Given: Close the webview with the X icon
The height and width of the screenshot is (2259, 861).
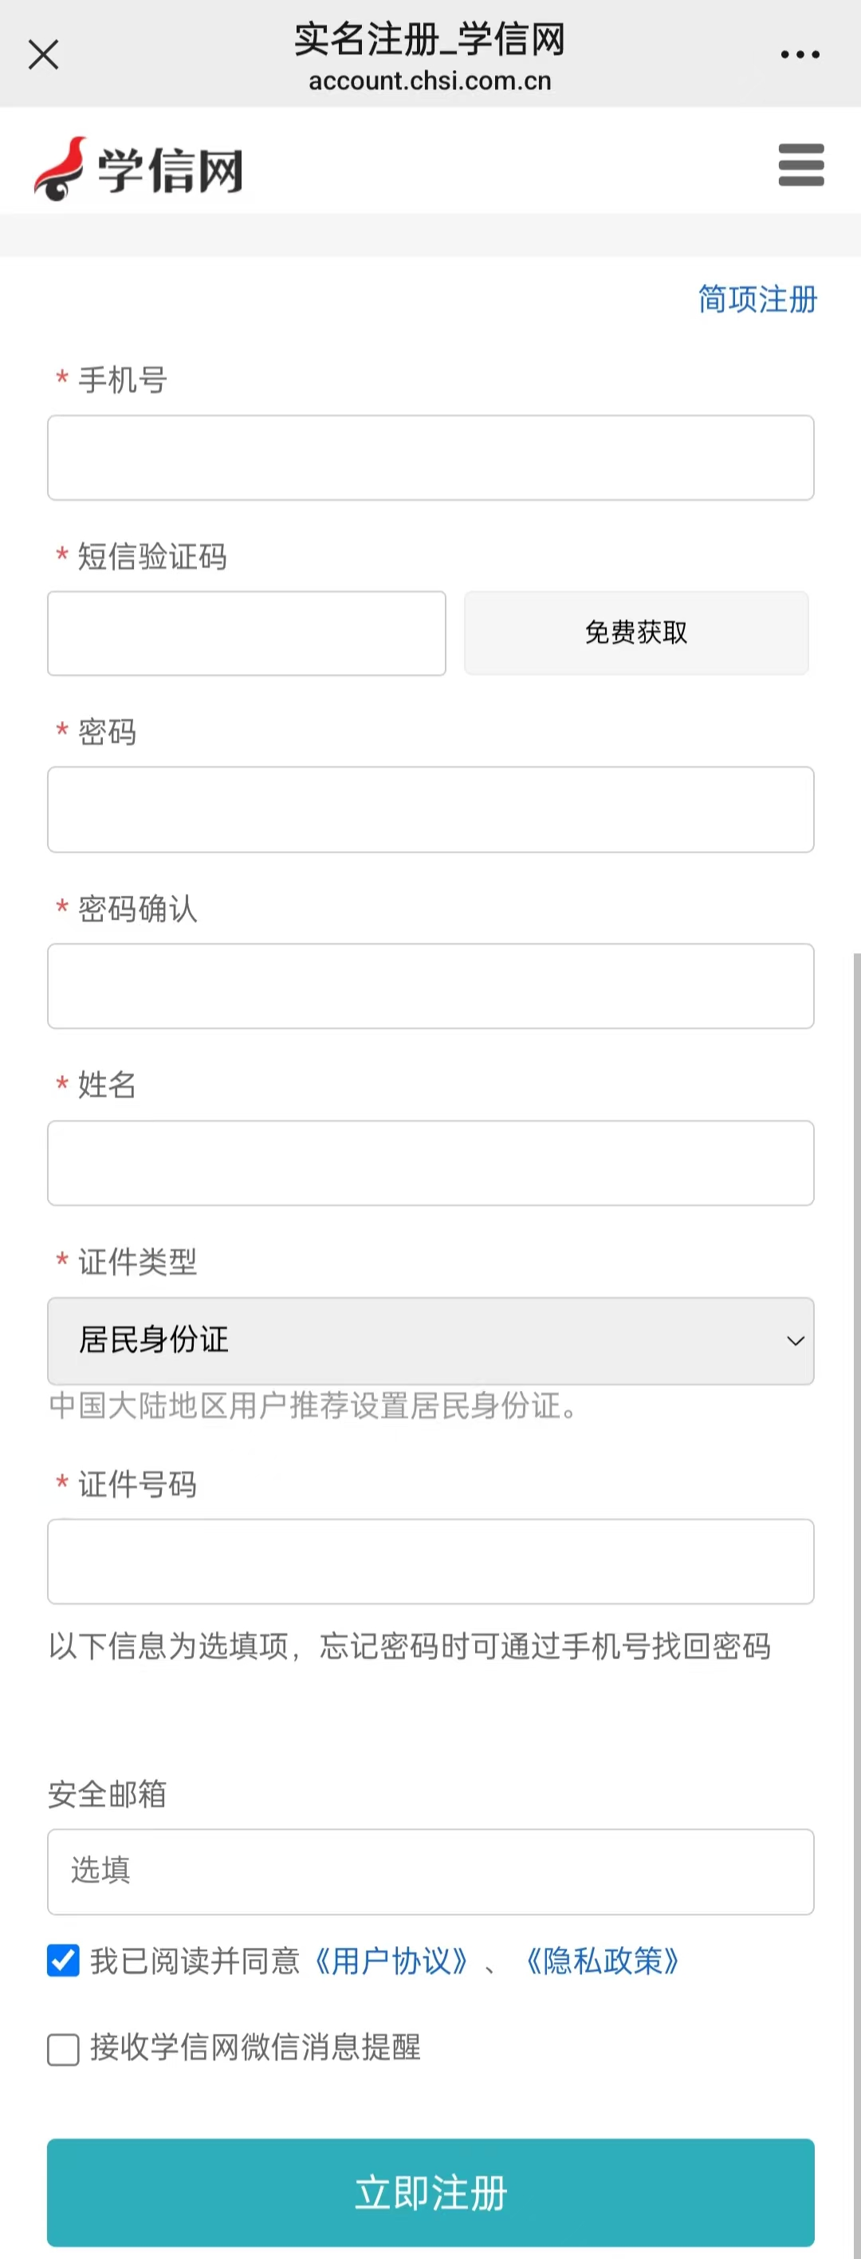Looking at the screenshot, I should [43, 54].
